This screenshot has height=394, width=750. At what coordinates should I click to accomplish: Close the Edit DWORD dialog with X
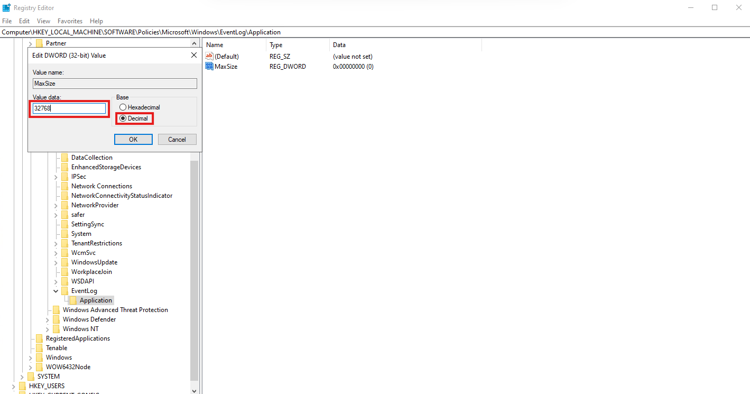(193, 56)
